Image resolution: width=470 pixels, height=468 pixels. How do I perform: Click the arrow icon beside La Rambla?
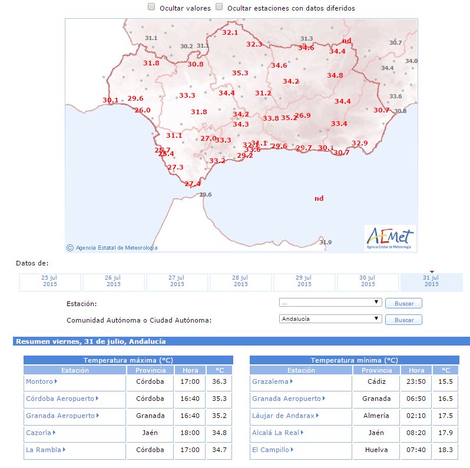(x=64, y=450)
